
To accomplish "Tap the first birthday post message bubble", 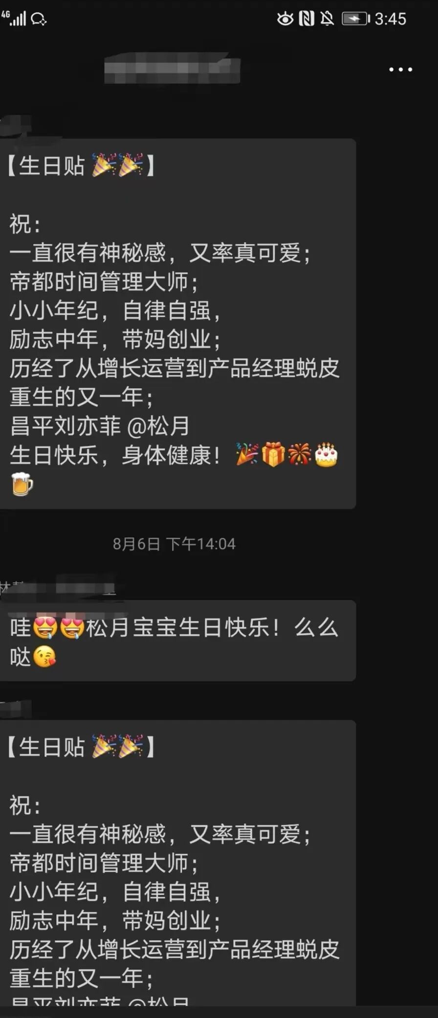I will (178, 324).
